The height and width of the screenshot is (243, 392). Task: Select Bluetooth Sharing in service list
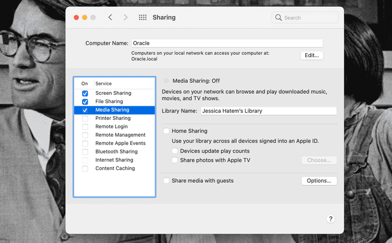(x=116, y=152)
